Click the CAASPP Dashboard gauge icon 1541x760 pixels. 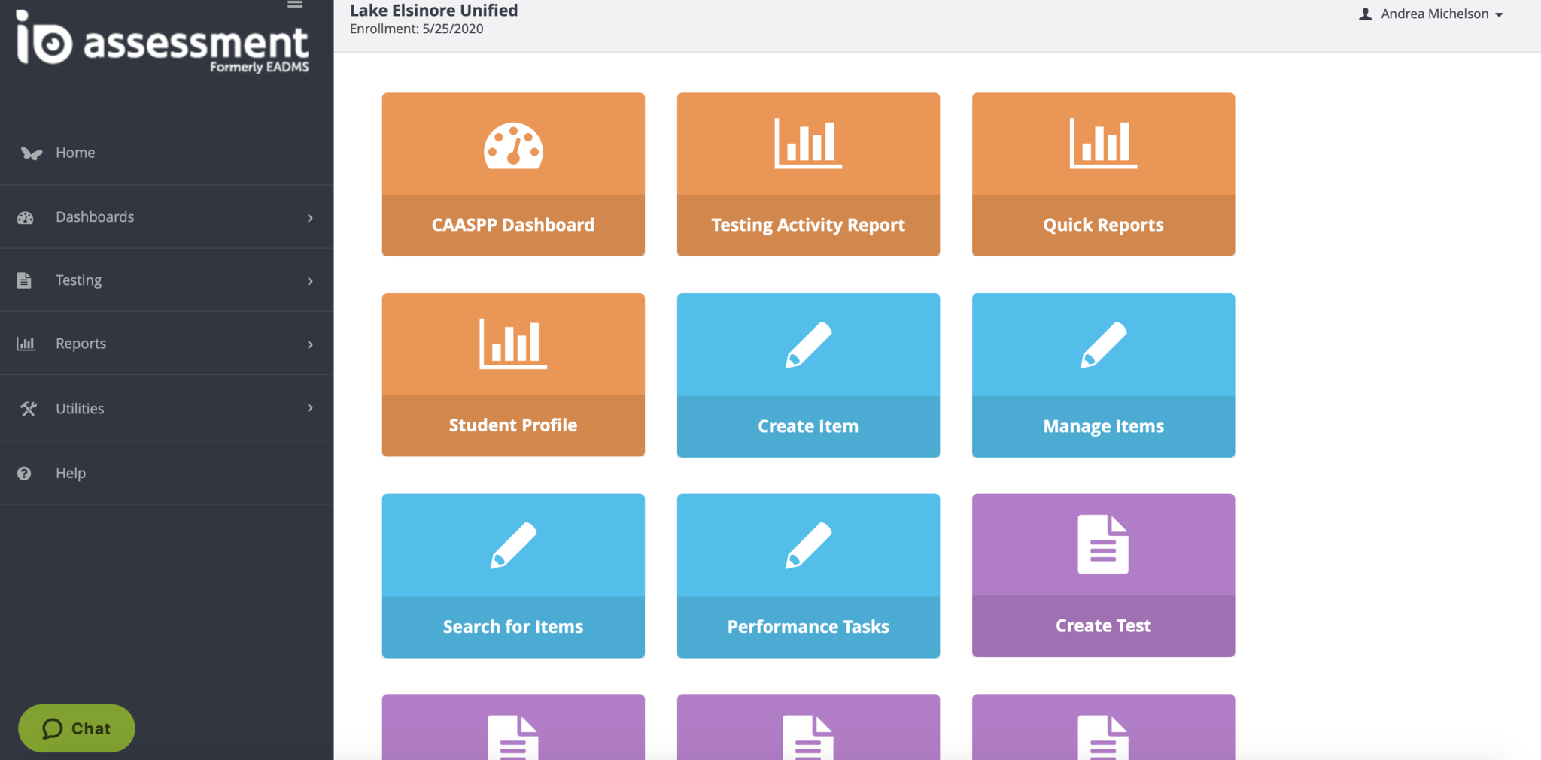click(x=513, y=146)
